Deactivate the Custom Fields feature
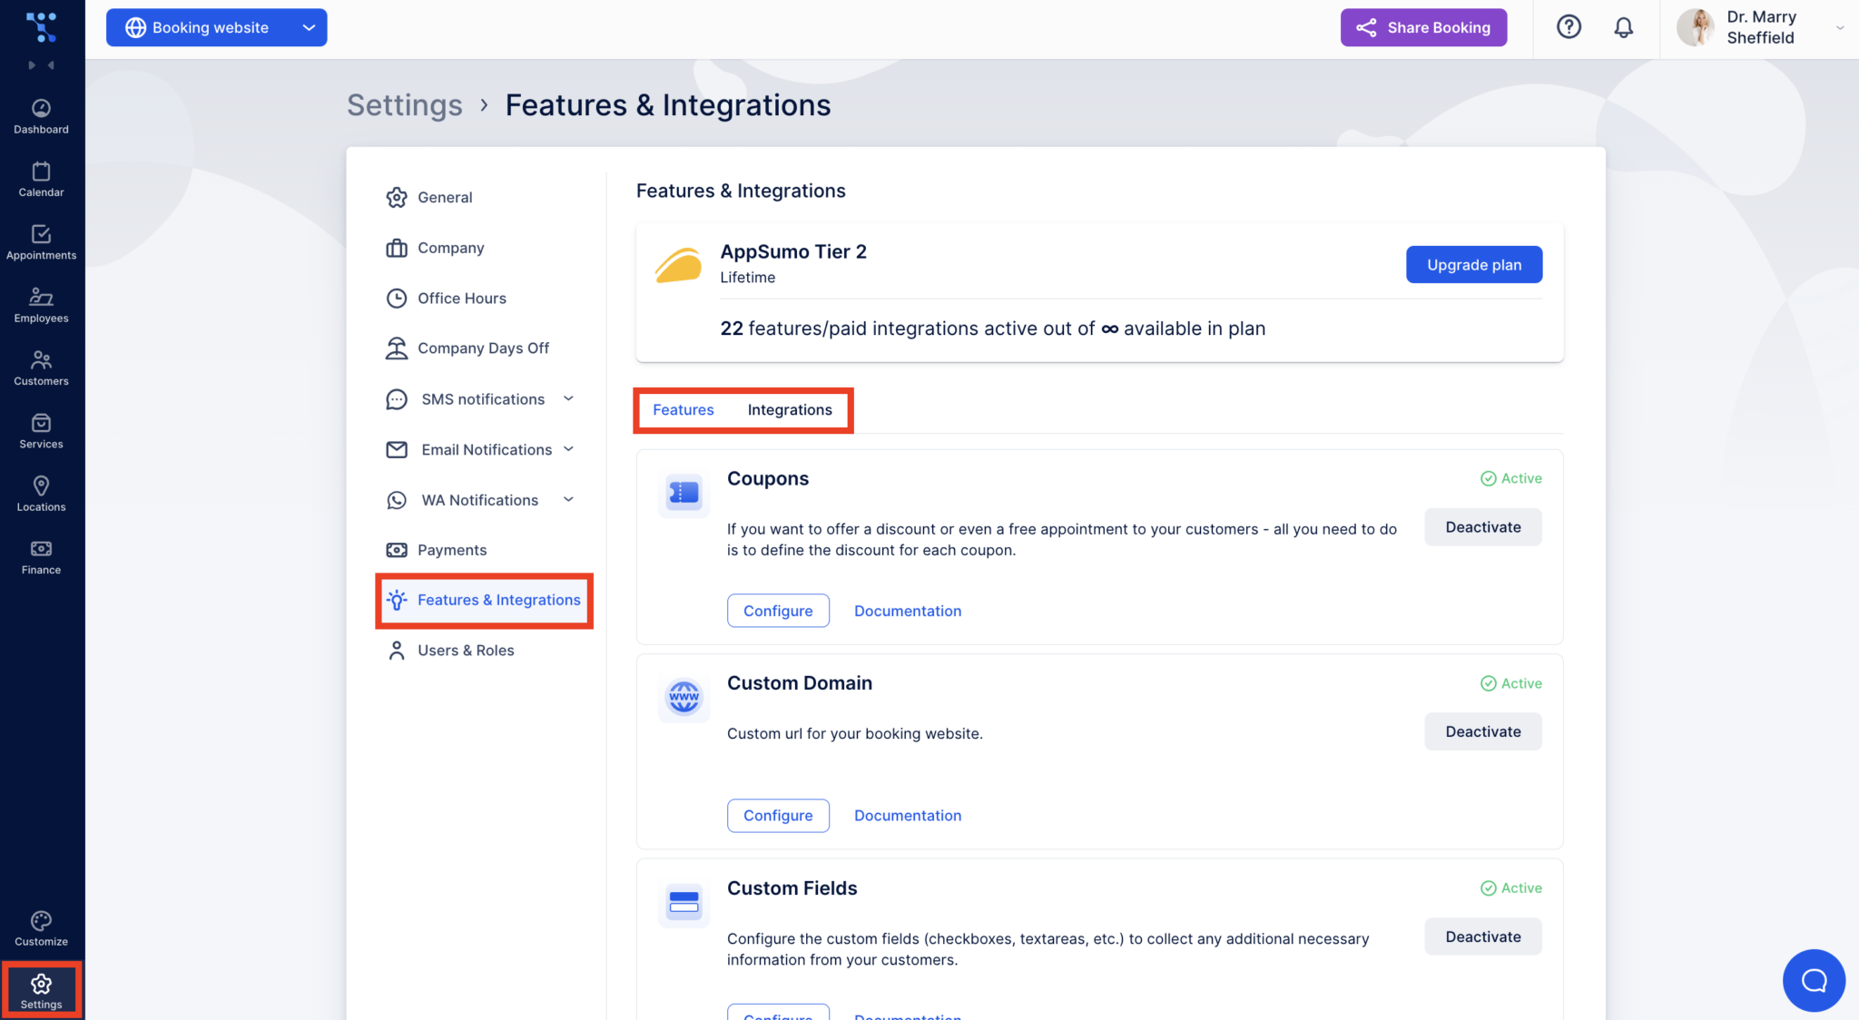The image size is (1859, 1020). [1481, 936]
